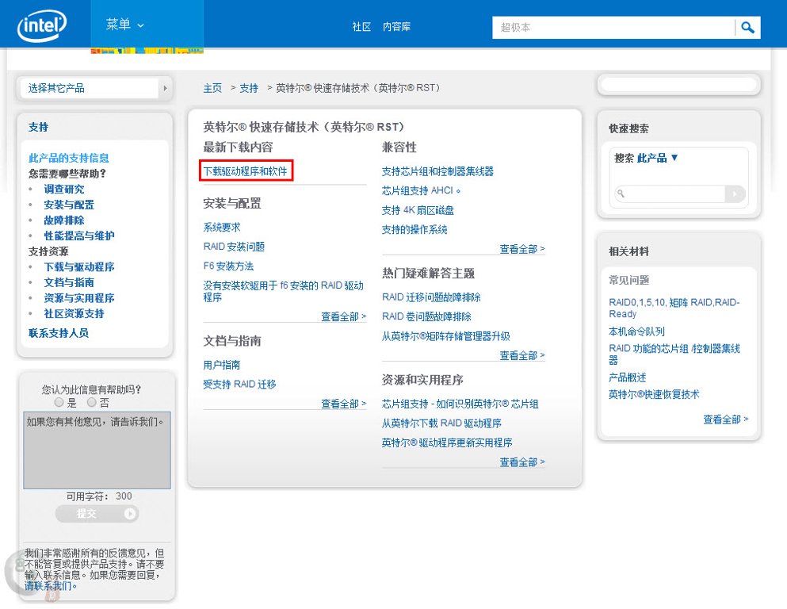
Task: Open 下载与驱动程序 in sidebar
Action: [x=79, y=267]
